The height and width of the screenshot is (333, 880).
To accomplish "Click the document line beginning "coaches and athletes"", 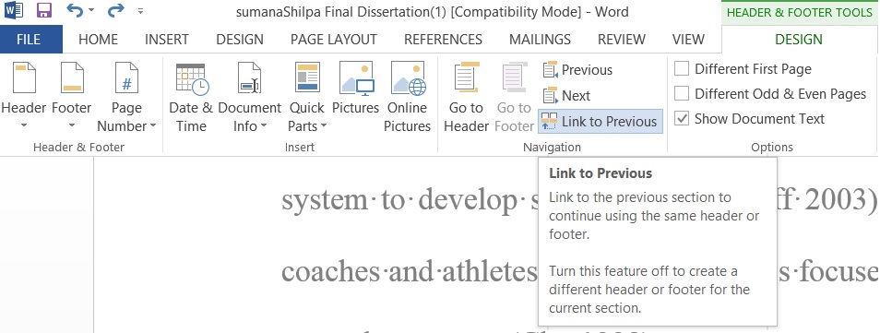I will 410,272.
